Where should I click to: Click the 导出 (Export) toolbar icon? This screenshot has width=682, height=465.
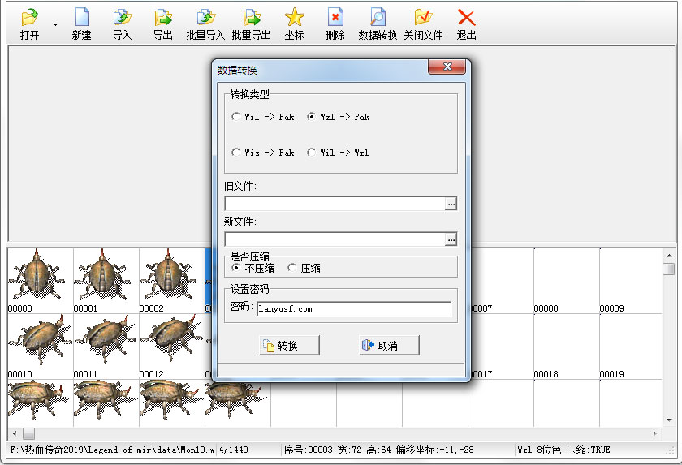click(163, 17)
